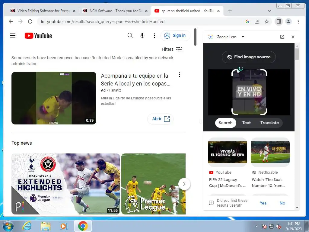309x232 pixels.
Task: Open Windows Explorer from taskbar
Action: click(x=46, y=226)
